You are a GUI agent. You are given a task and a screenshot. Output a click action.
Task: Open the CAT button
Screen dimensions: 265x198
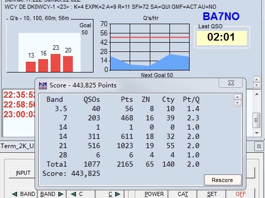[x=183, y=194]
